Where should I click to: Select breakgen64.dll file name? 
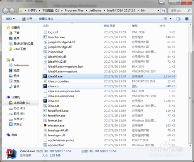click(x=58, y=130)
